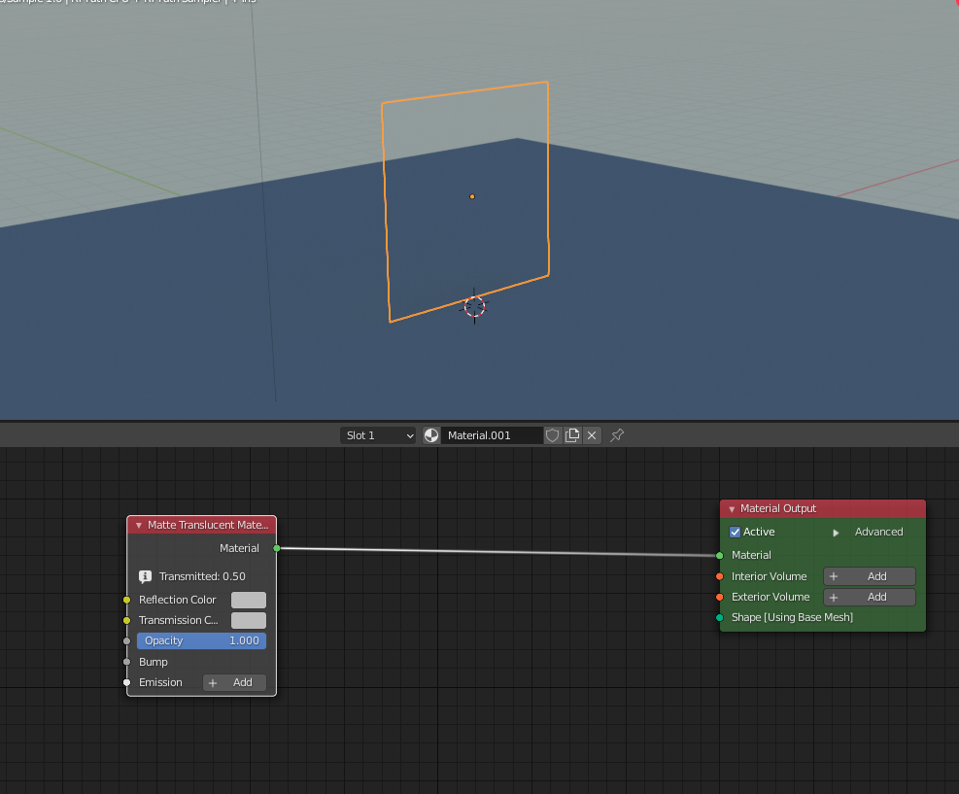The height and width of the screenshot is (794, 959).
Task: Click the duplicate material icon
Action: [572, 435]
